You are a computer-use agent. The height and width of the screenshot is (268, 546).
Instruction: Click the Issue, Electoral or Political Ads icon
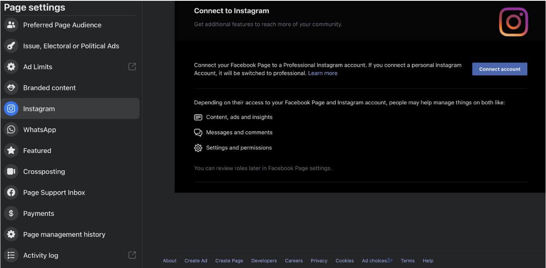11,46
